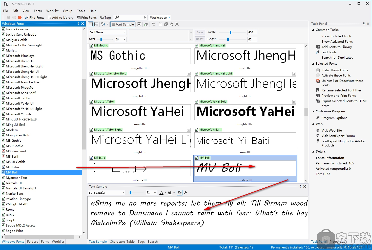Image resolution: width=372 pixels, height=250 pixels.
Task: Collapse the Common Tasks section
Action: [x=313, y=30]
